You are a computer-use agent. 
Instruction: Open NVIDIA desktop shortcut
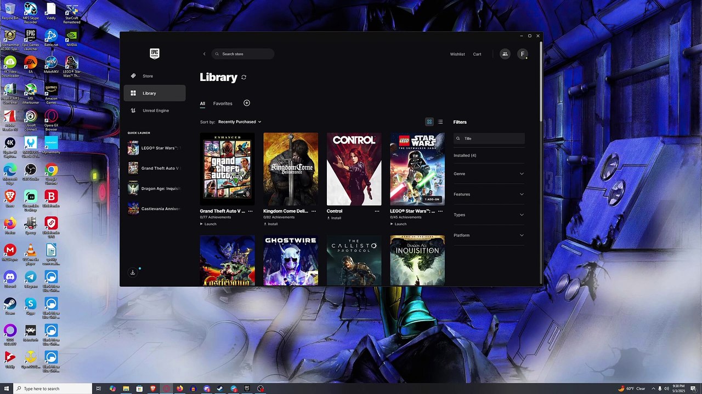click(71, 38)
